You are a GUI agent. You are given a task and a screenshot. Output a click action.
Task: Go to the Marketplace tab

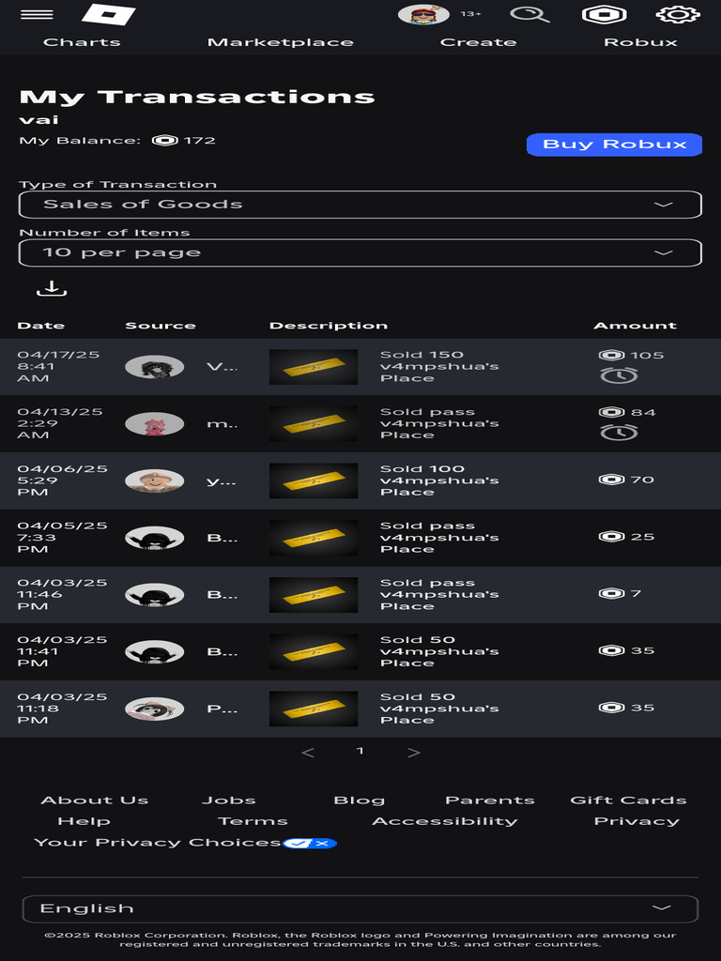point(280,42)
